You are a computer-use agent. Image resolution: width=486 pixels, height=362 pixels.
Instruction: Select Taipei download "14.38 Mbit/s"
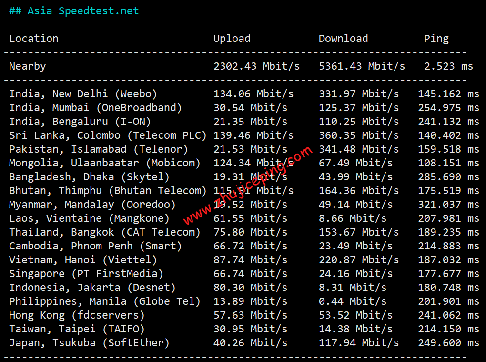click(356, 329)
